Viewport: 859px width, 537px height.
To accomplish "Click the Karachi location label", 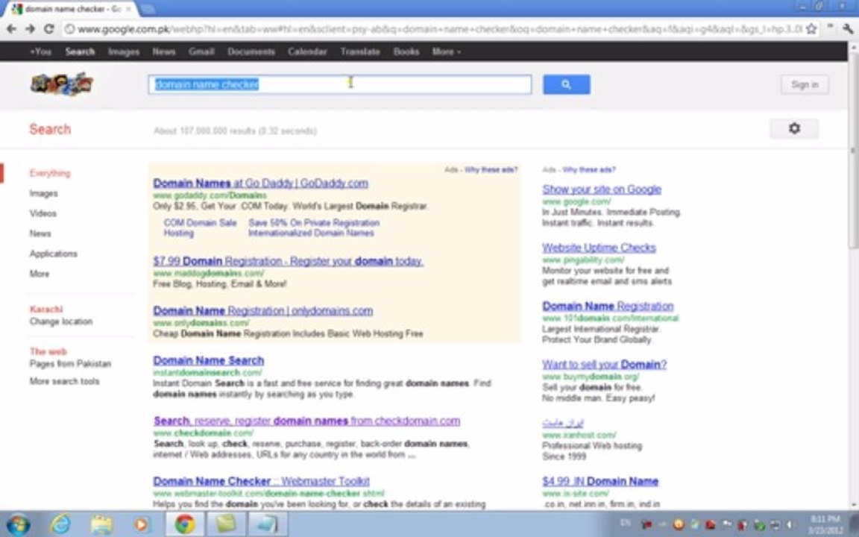I will coord(46,309).
